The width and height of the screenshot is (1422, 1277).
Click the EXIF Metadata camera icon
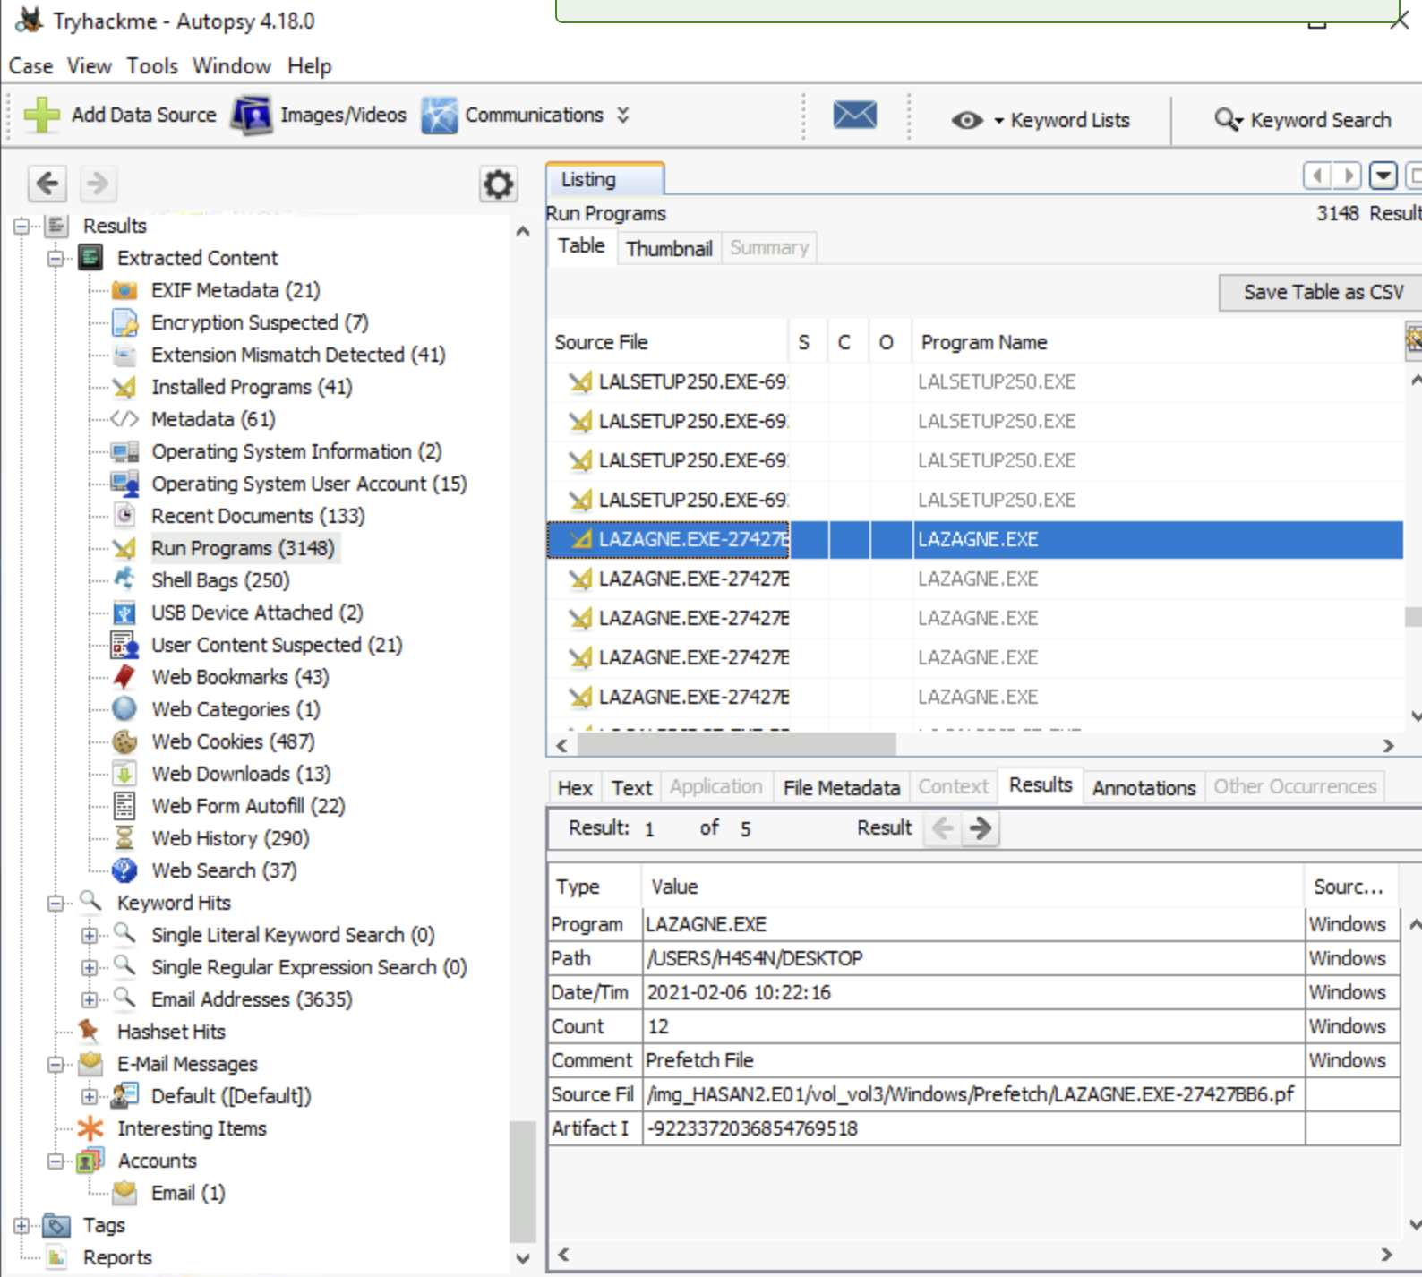(x=124, y=290)
